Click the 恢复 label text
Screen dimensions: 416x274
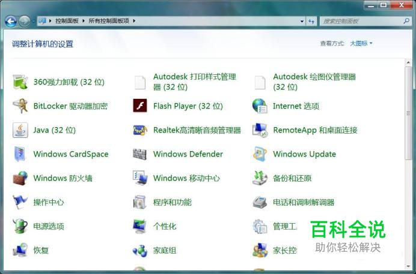tap(41, 251)
